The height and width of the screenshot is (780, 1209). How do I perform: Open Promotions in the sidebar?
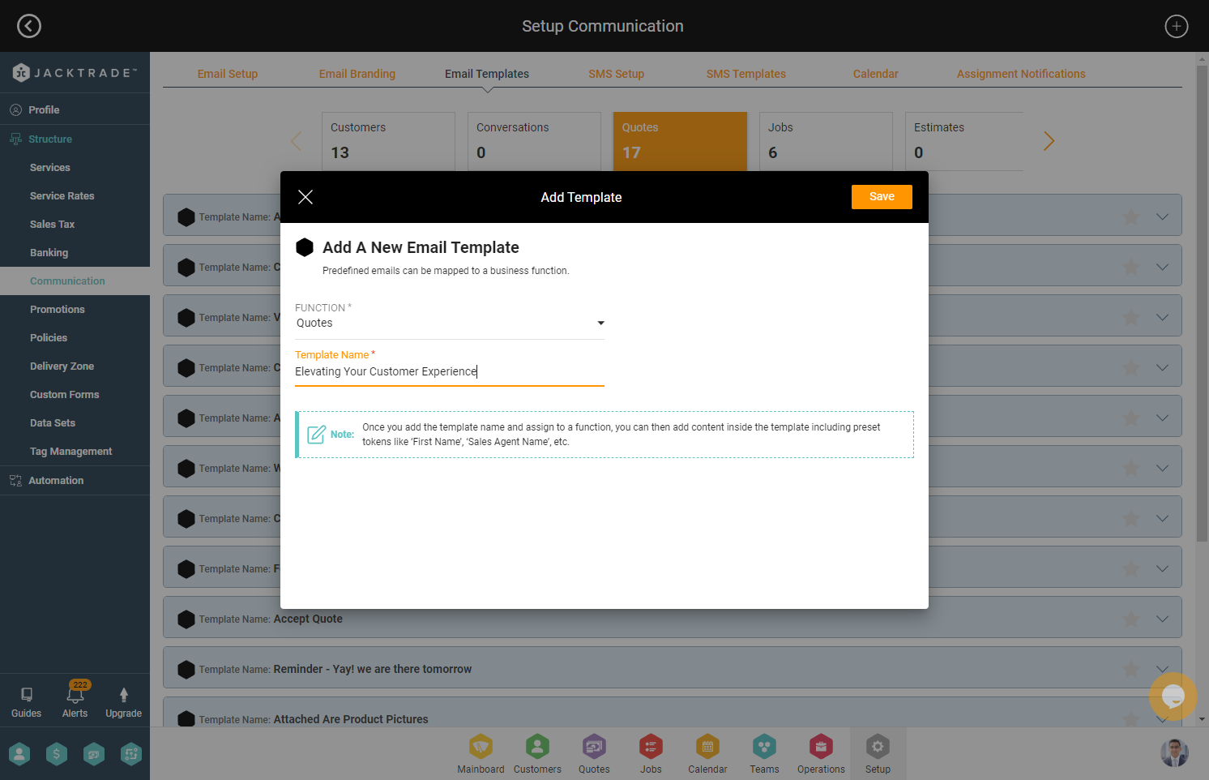pyautogui.click(x=58, y=310)
